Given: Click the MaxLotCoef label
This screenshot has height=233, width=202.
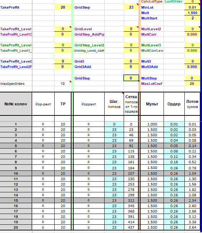Looking at the screenshot, I should point(152,84).
